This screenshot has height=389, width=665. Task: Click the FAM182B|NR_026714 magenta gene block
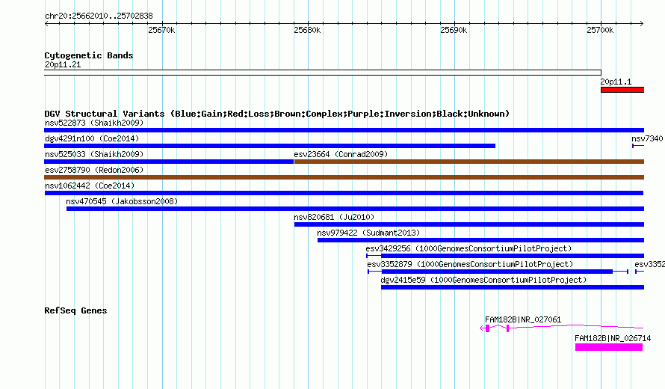point(609,347)
